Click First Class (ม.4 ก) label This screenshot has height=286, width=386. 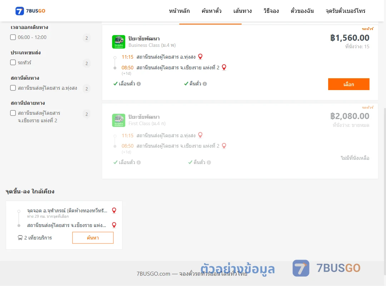147,124
